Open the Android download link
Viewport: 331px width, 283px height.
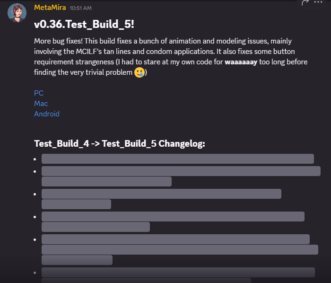point(47,114)
